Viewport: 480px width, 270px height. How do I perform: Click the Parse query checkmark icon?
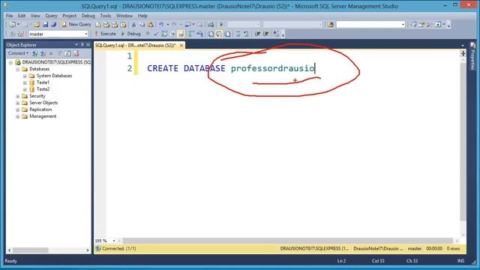tap(156, 34)
